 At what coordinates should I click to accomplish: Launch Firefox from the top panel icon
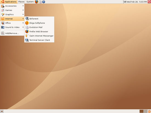pyautogui.click(x=37, y=2)
